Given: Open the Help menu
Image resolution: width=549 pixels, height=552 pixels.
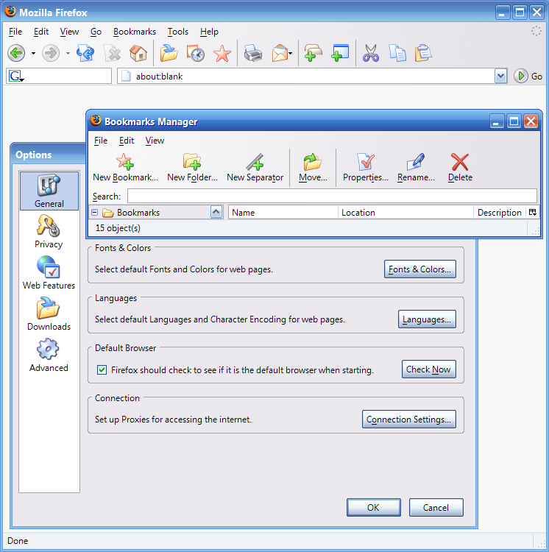Looking at the screenshot, I should click(209, 32).
